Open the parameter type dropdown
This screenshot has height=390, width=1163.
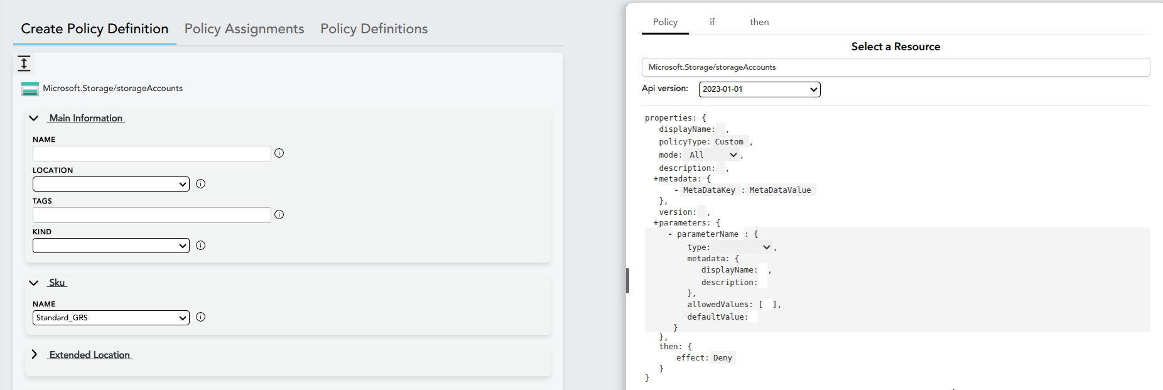point(742,247)
